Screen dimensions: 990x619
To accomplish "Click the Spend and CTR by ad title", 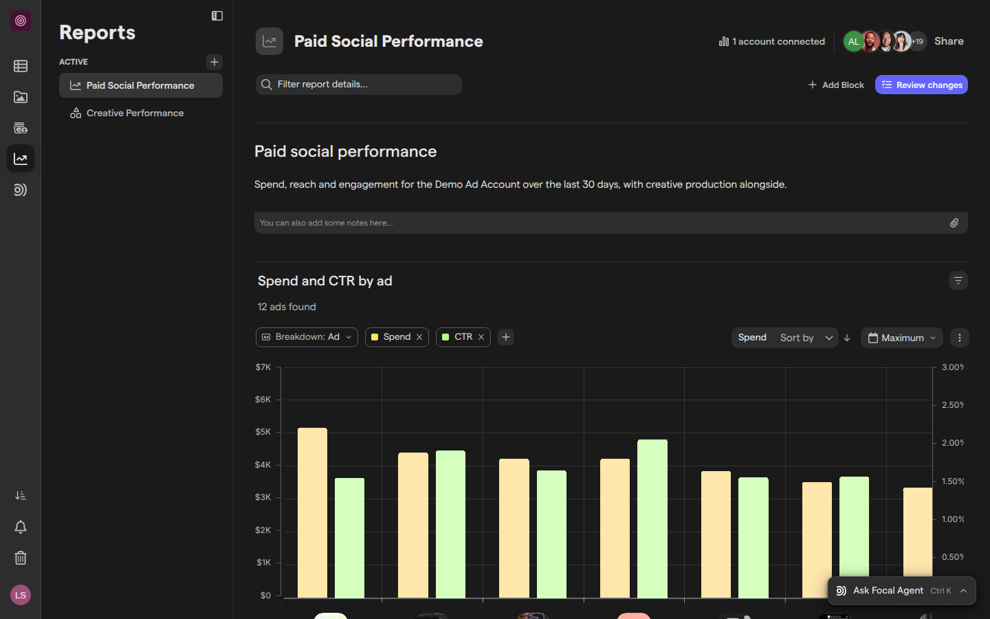I will 324,281.
